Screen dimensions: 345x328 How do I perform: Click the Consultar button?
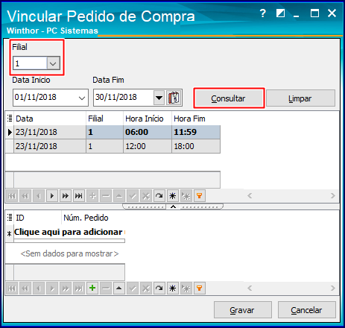coord(229,98)
